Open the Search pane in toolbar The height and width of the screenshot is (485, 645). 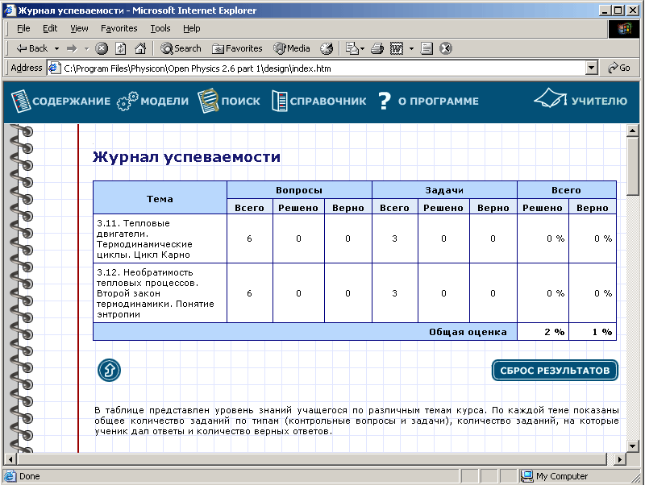click(181, 48)
